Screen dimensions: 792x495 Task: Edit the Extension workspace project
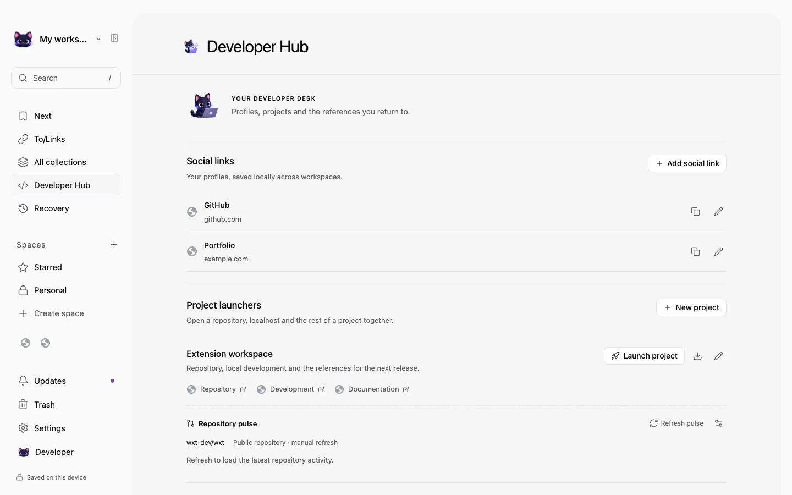click(x=718, y=356)
